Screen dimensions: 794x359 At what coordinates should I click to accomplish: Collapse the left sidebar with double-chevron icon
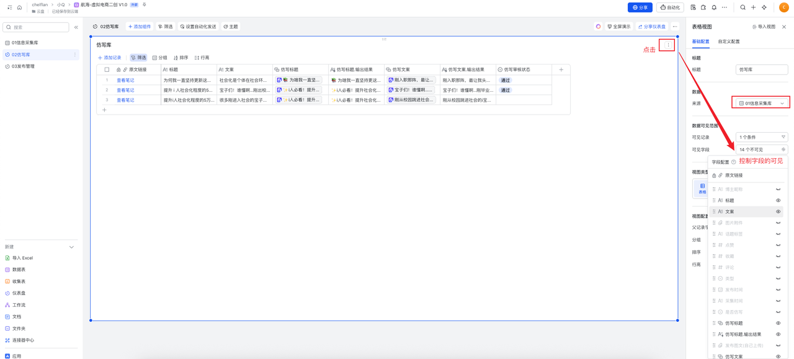coord(76,27)
